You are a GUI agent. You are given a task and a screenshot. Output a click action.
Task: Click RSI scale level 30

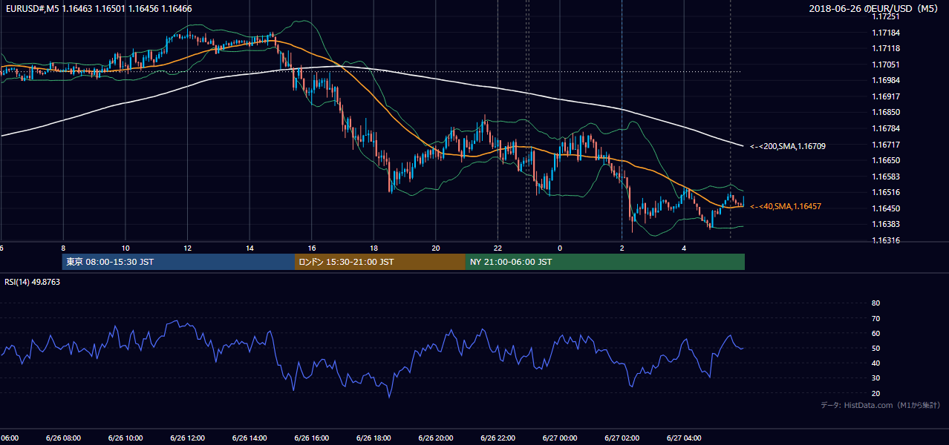pyautogui.click(x=875, y=378)
